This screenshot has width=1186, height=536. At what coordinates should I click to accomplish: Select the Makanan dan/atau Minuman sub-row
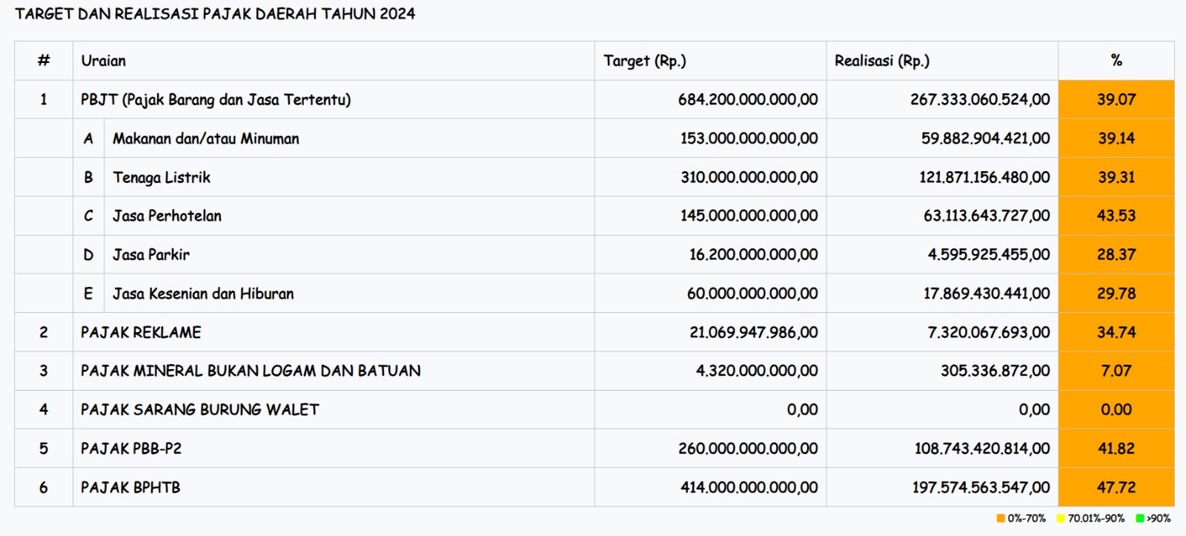(x=206, y=139)
